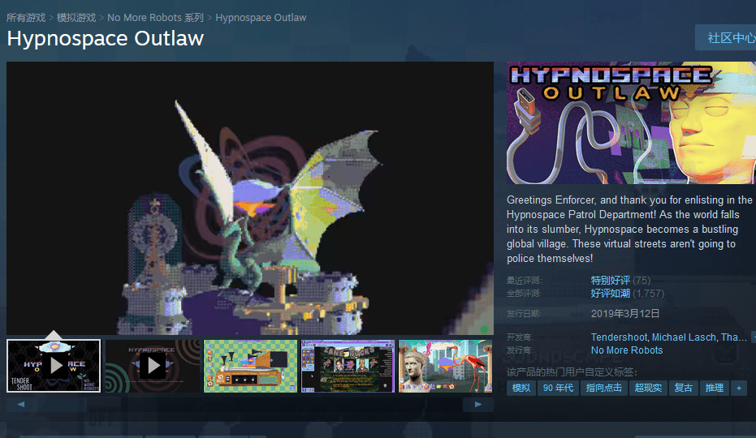
Task: Open recent reviews 特别好评 link
Action: click(x=610, y=281)
